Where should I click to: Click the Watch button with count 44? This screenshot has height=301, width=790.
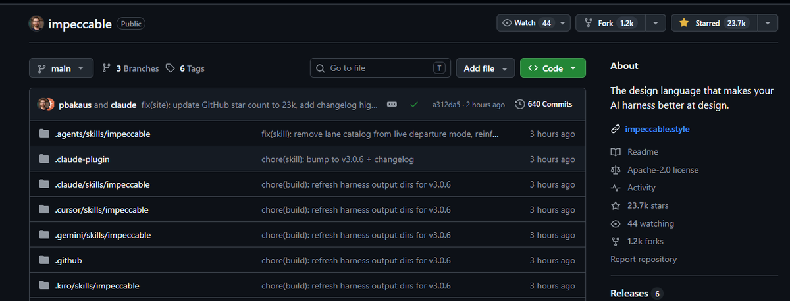(527, 23)
